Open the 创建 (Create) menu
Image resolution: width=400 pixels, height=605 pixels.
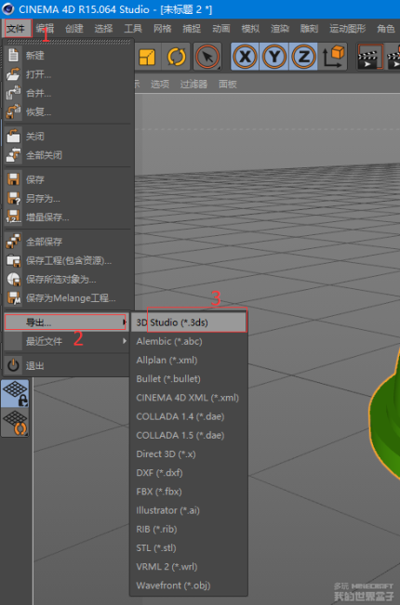[x=74, y=29]
